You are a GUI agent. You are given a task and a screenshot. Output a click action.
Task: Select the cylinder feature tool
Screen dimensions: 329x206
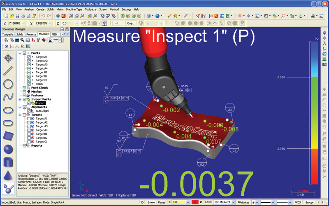(x=8, y=162)
